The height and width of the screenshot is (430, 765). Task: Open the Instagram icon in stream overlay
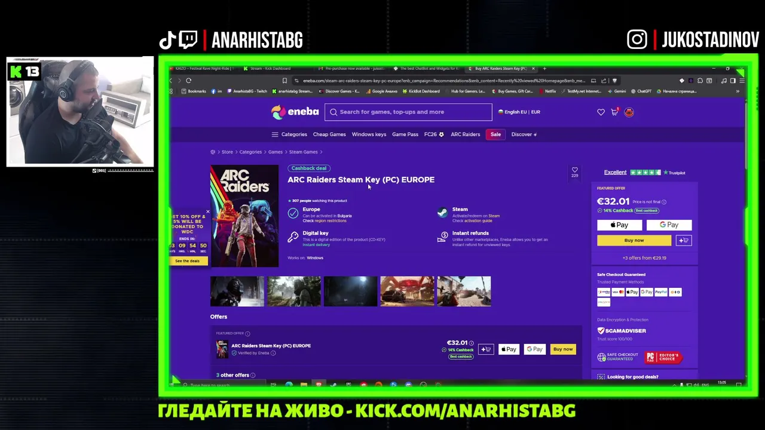[637, 40]
